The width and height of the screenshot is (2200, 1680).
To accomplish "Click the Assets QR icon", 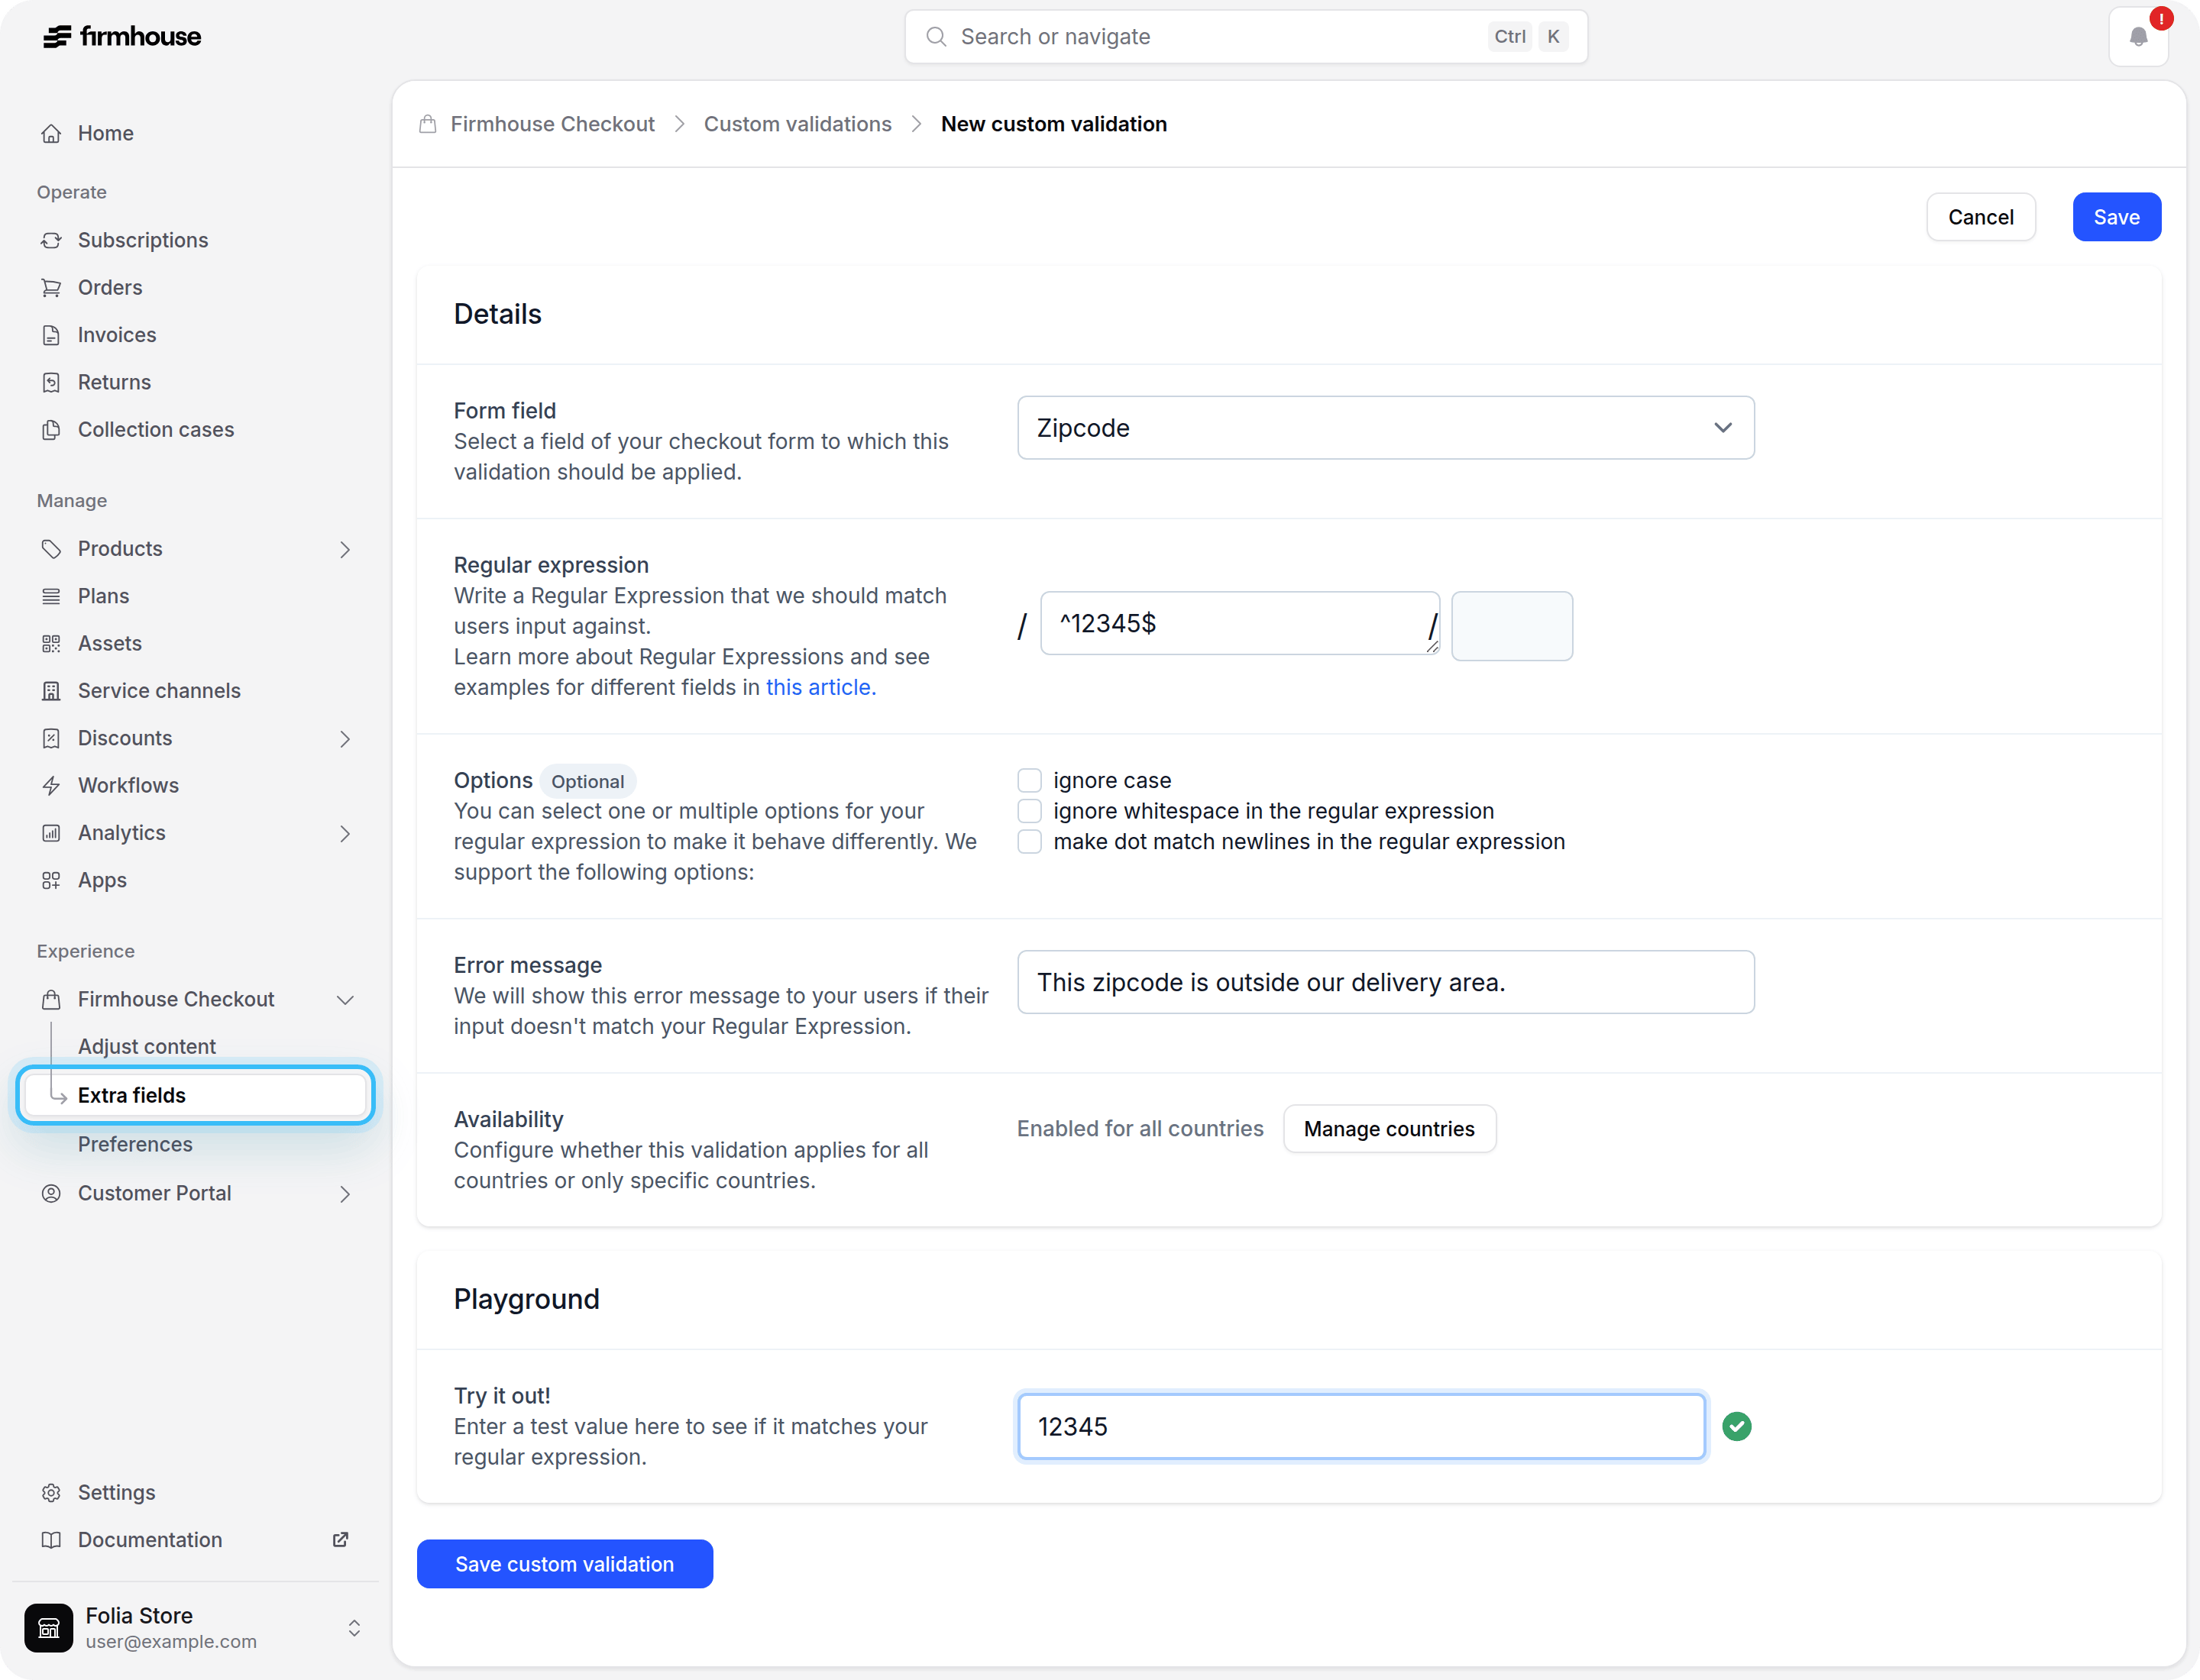I will click(51, 644).
